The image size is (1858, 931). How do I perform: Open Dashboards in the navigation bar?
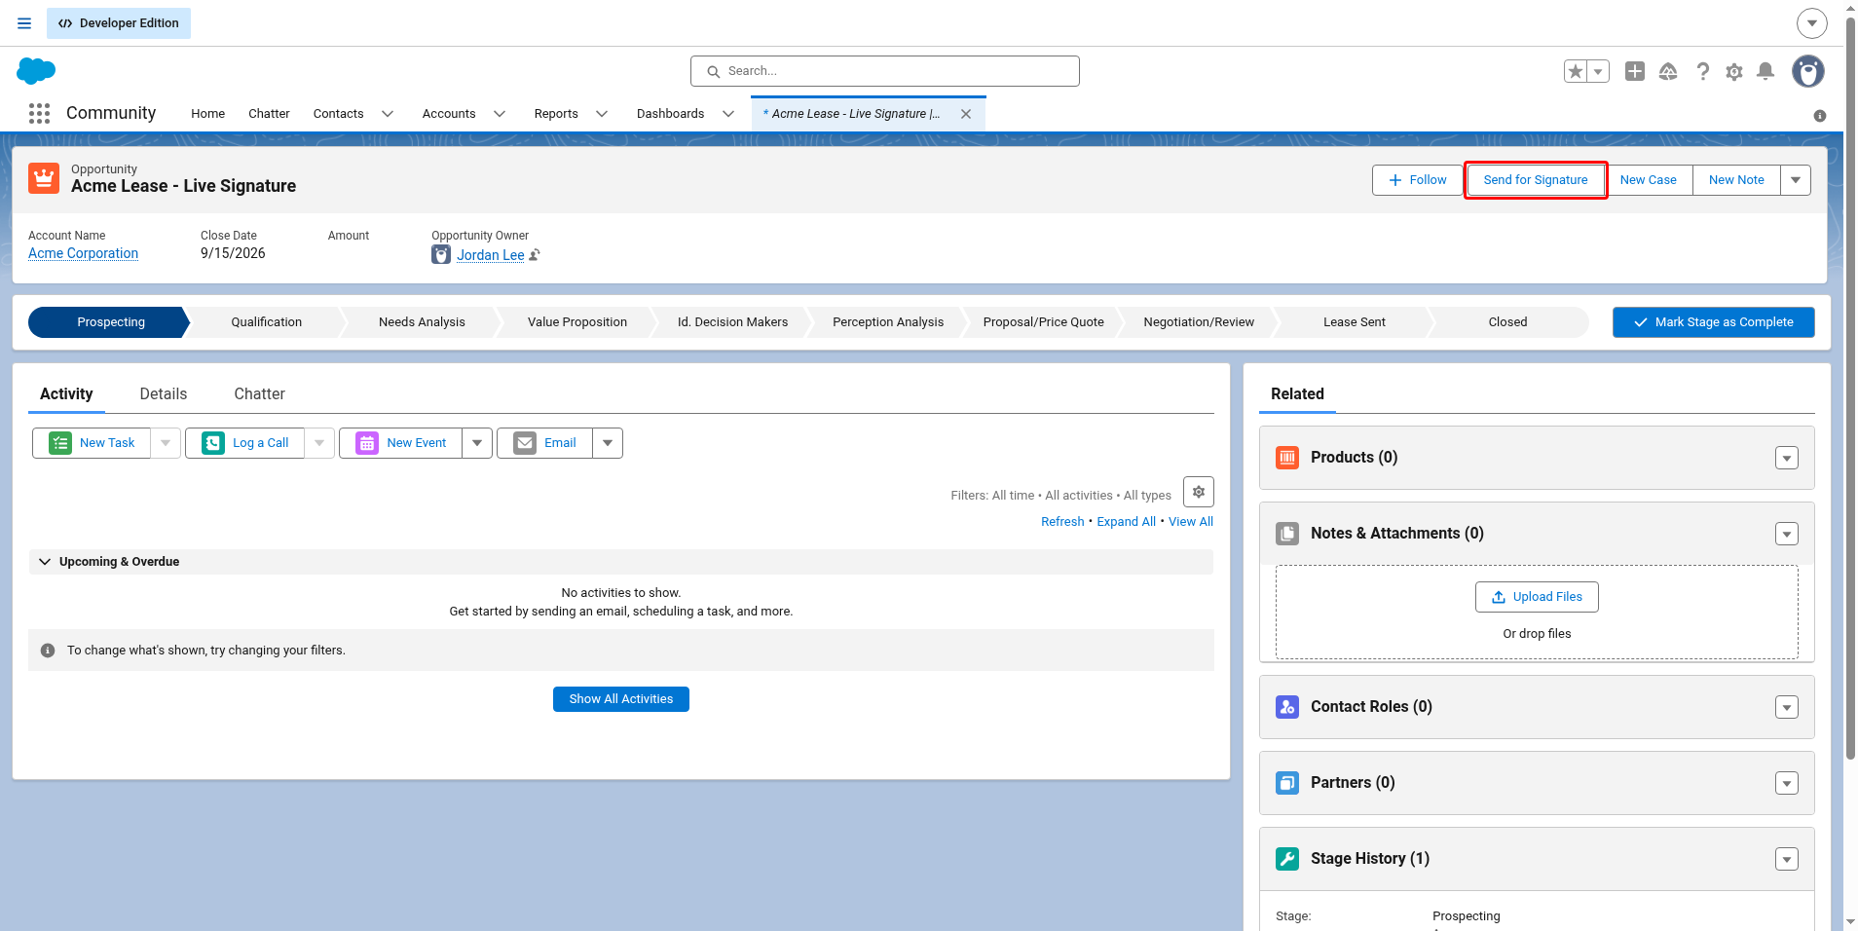coord(670,114)
